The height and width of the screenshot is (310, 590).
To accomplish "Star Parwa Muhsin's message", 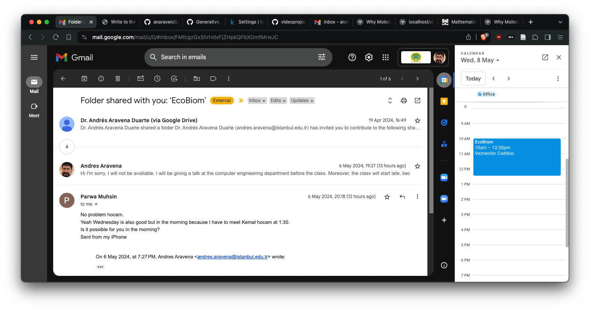I will click(387, 197).
